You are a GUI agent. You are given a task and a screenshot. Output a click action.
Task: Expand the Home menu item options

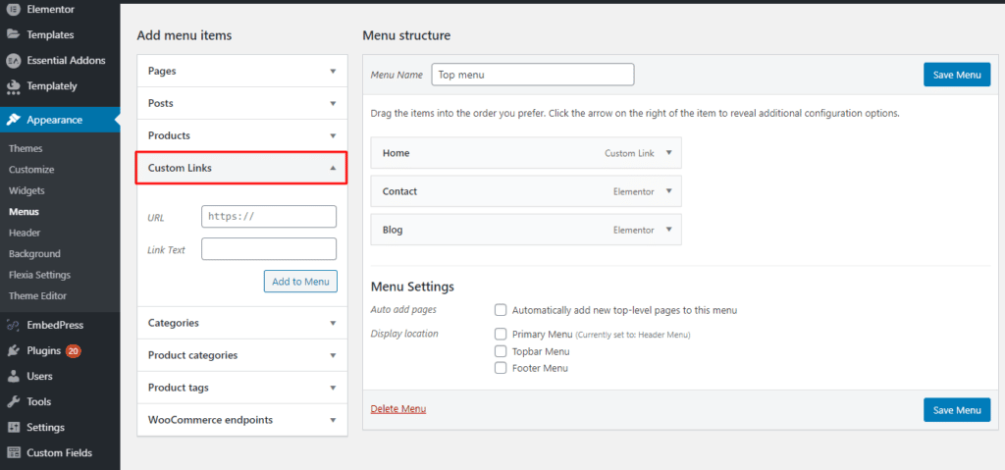point(668,153)
